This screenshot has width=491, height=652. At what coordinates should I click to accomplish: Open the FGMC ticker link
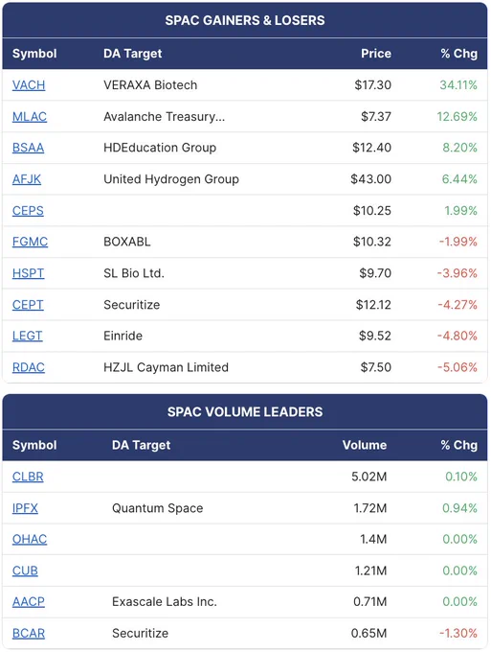[x=30, y=242]
